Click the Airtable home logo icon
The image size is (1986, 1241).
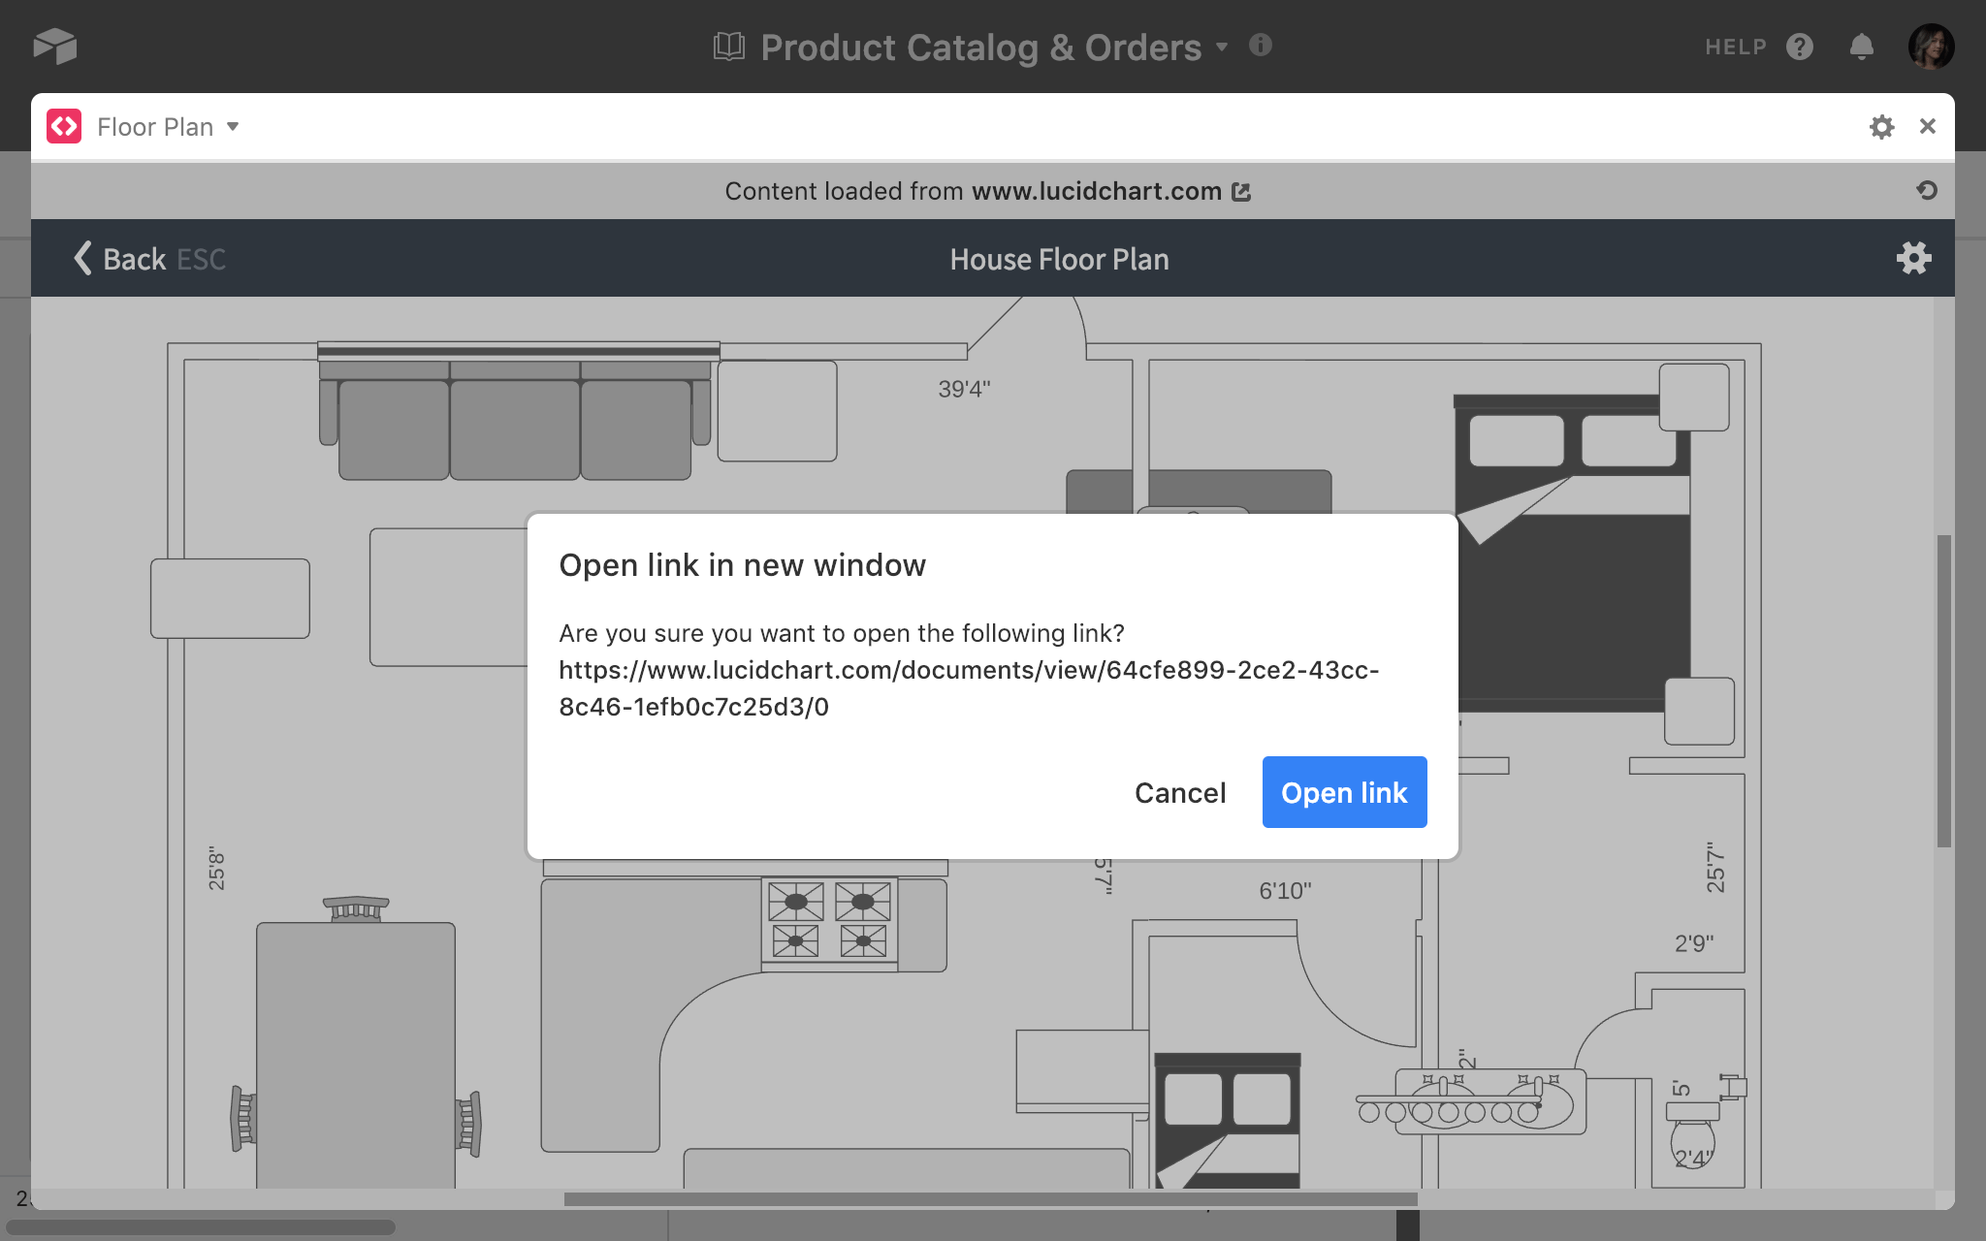[x=55, y=46]
